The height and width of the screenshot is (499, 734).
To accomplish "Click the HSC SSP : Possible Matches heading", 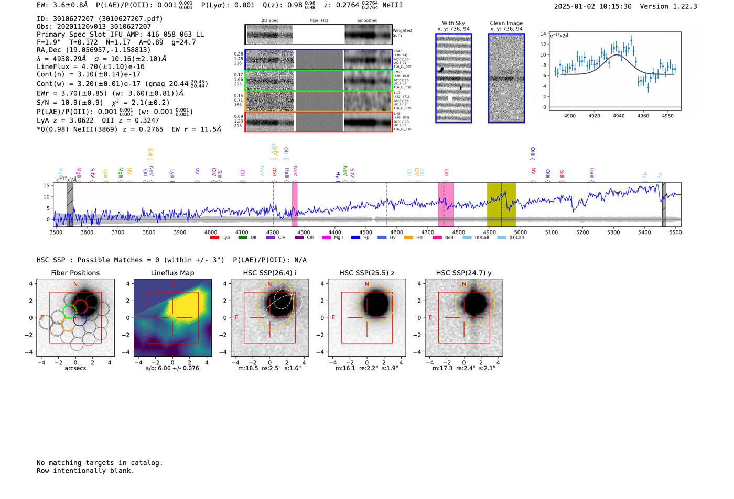I will coord(131,260).
